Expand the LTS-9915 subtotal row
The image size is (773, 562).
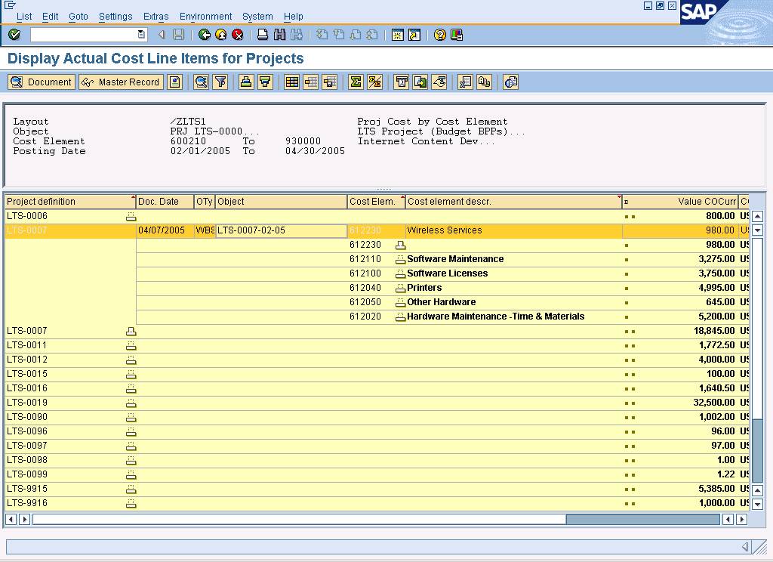[131, 489]
